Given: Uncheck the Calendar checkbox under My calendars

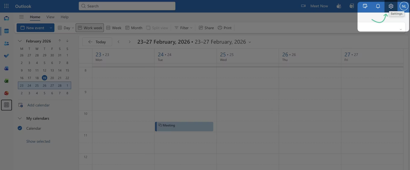Looking at the screenshot, I should tap(20, 128).
